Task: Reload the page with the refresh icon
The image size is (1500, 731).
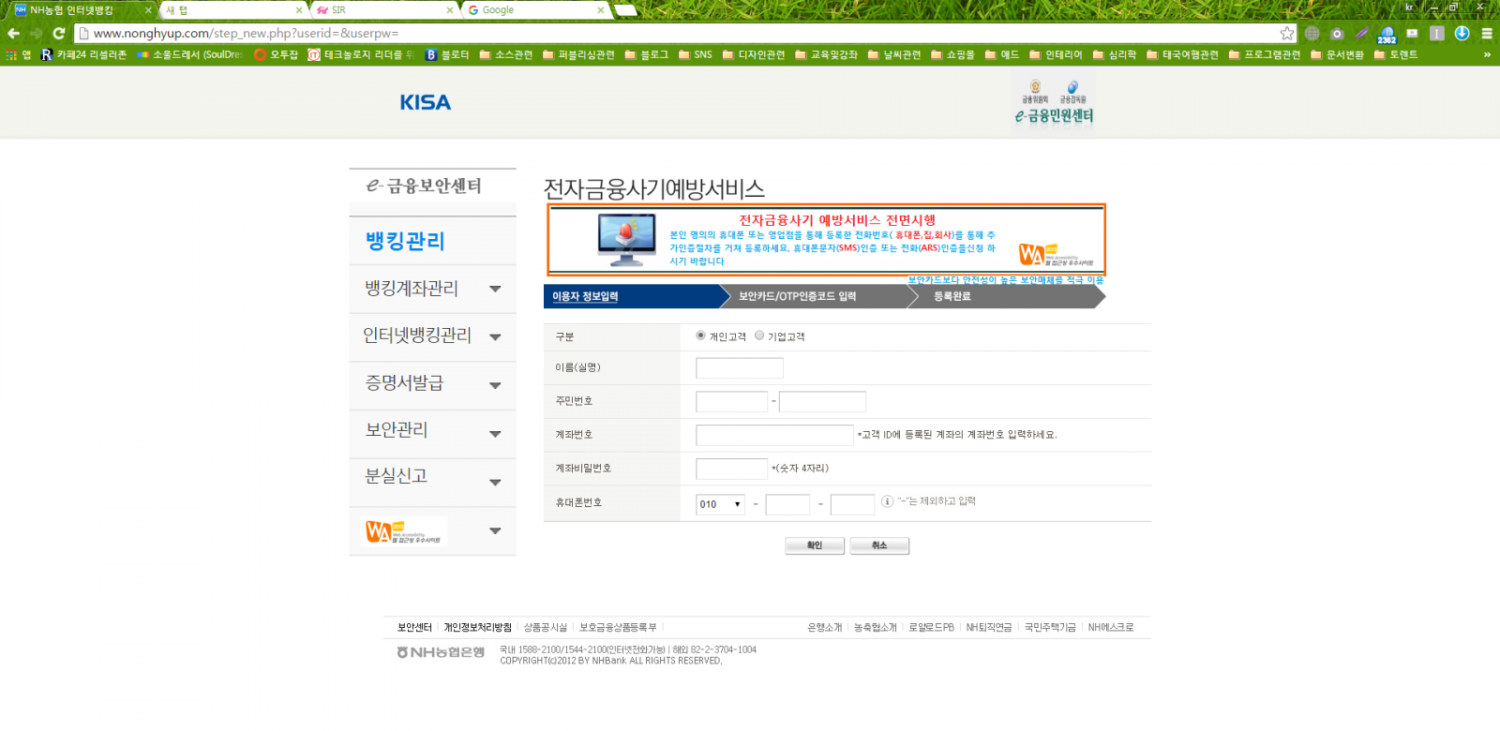Action: point(58,33)
